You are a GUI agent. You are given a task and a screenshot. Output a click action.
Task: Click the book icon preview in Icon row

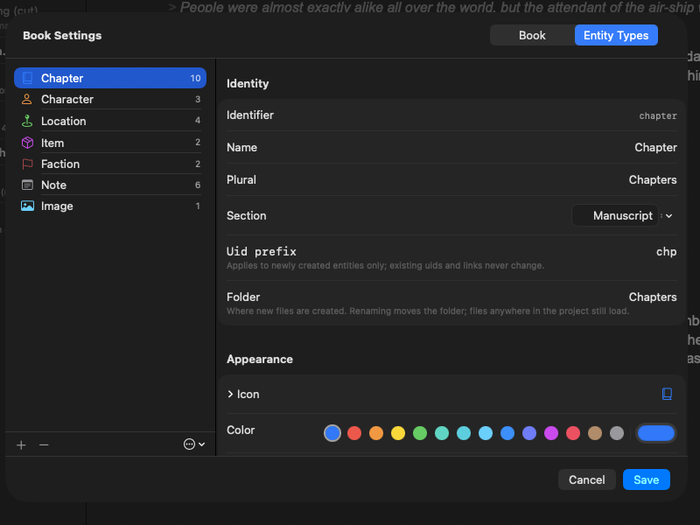click(x=667, y=394)
